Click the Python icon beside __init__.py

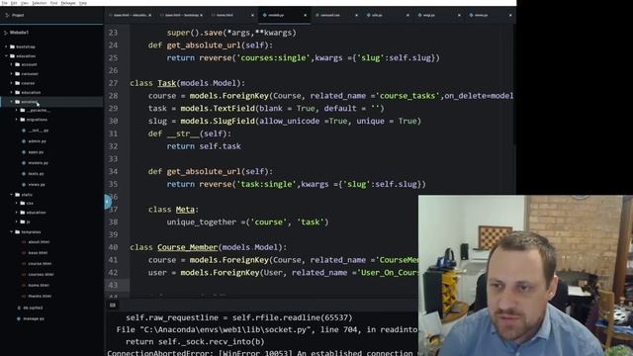tap(24, 131)
